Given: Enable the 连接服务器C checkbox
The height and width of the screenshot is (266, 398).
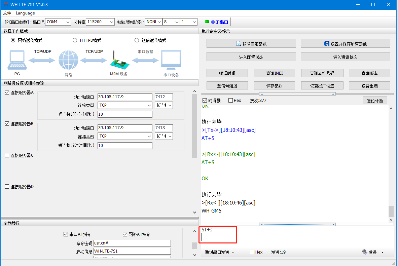Looking at the screenshot, I should [7, 155].
